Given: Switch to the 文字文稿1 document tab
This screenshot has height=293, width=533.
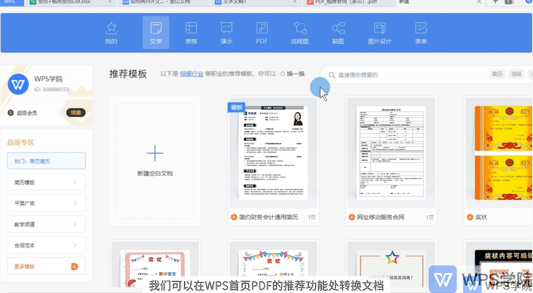Looking at the screenshot, I should point(256,3).
